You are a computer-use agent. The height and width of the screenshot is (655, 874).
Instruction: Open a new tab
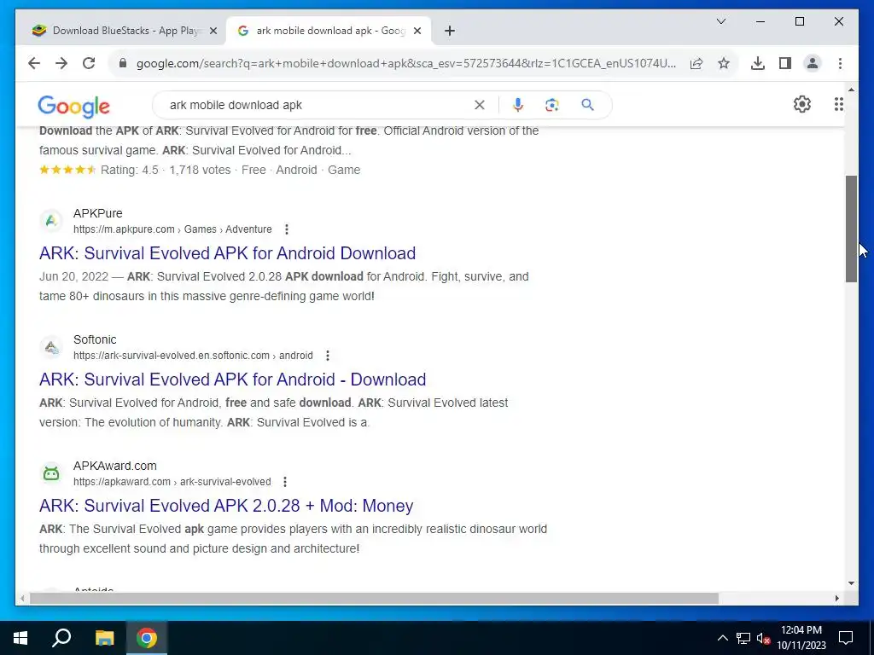pos(450,31)
